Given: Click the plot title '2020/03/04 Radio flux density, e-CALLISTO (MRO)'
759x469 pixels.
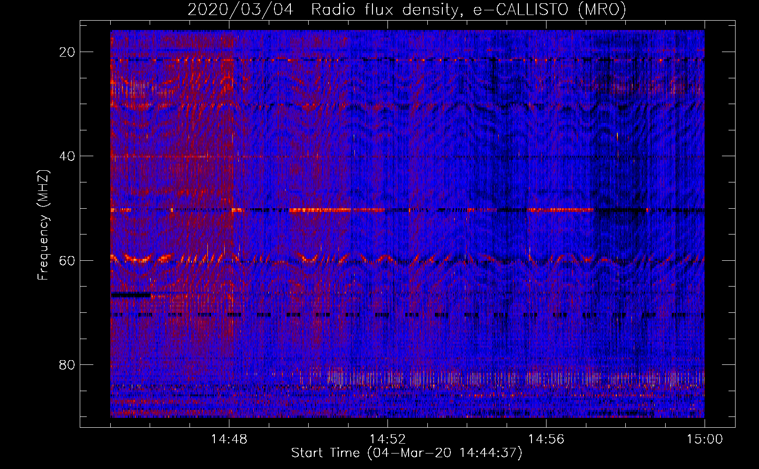Looking at the screenshot, I should (x=407, y=9).
